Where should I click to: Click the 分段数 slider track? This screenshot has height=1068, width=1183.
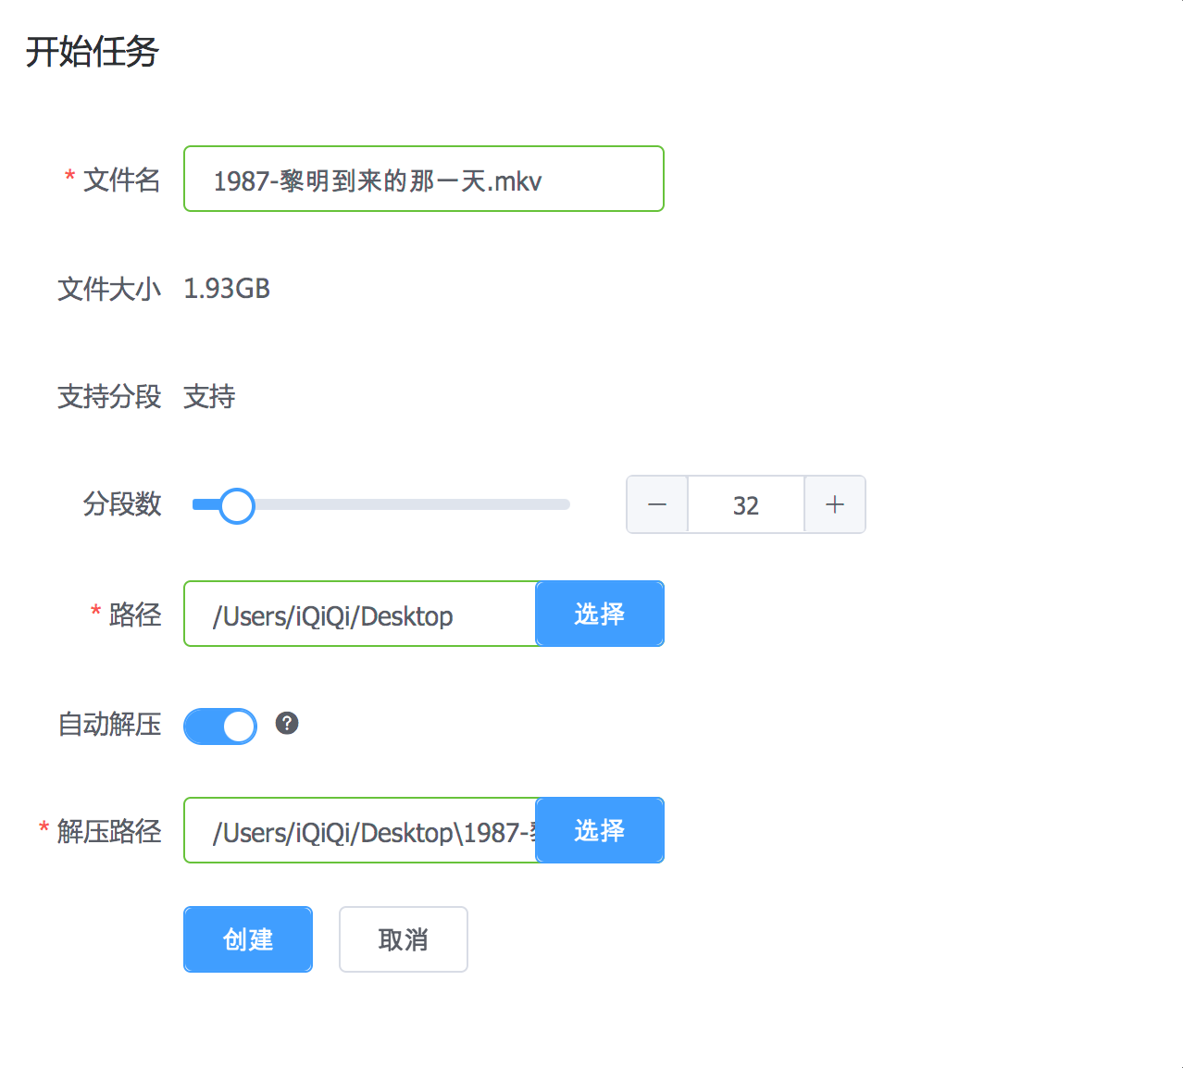(x=381, y=504)
